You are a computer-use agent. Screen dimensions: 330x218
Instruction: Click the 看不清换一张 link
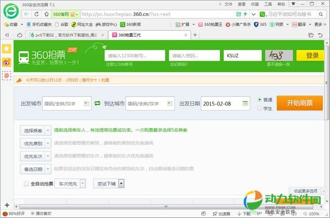click(x=278, y=64)
